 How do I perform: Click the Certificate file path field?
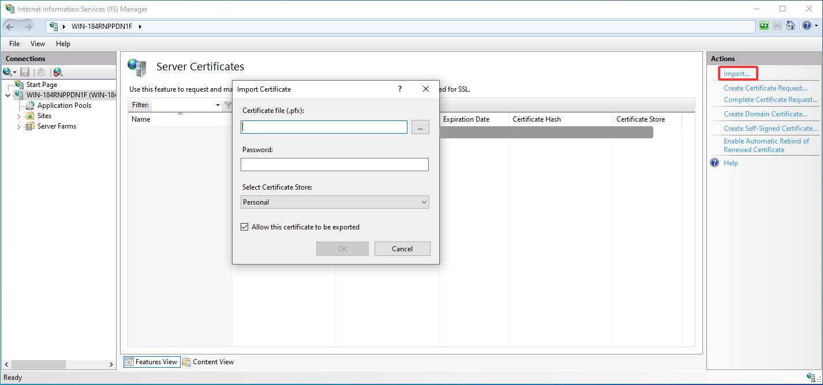coord(324,127)
